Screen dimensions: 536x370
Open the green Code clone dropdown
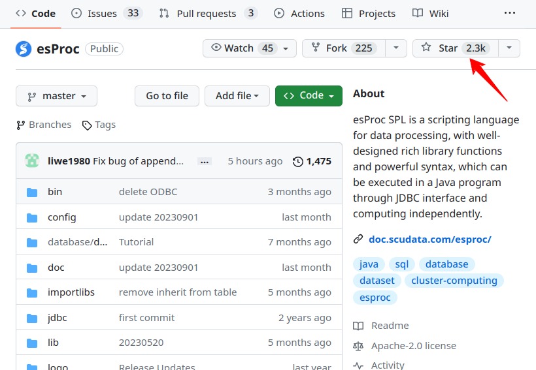309,96
